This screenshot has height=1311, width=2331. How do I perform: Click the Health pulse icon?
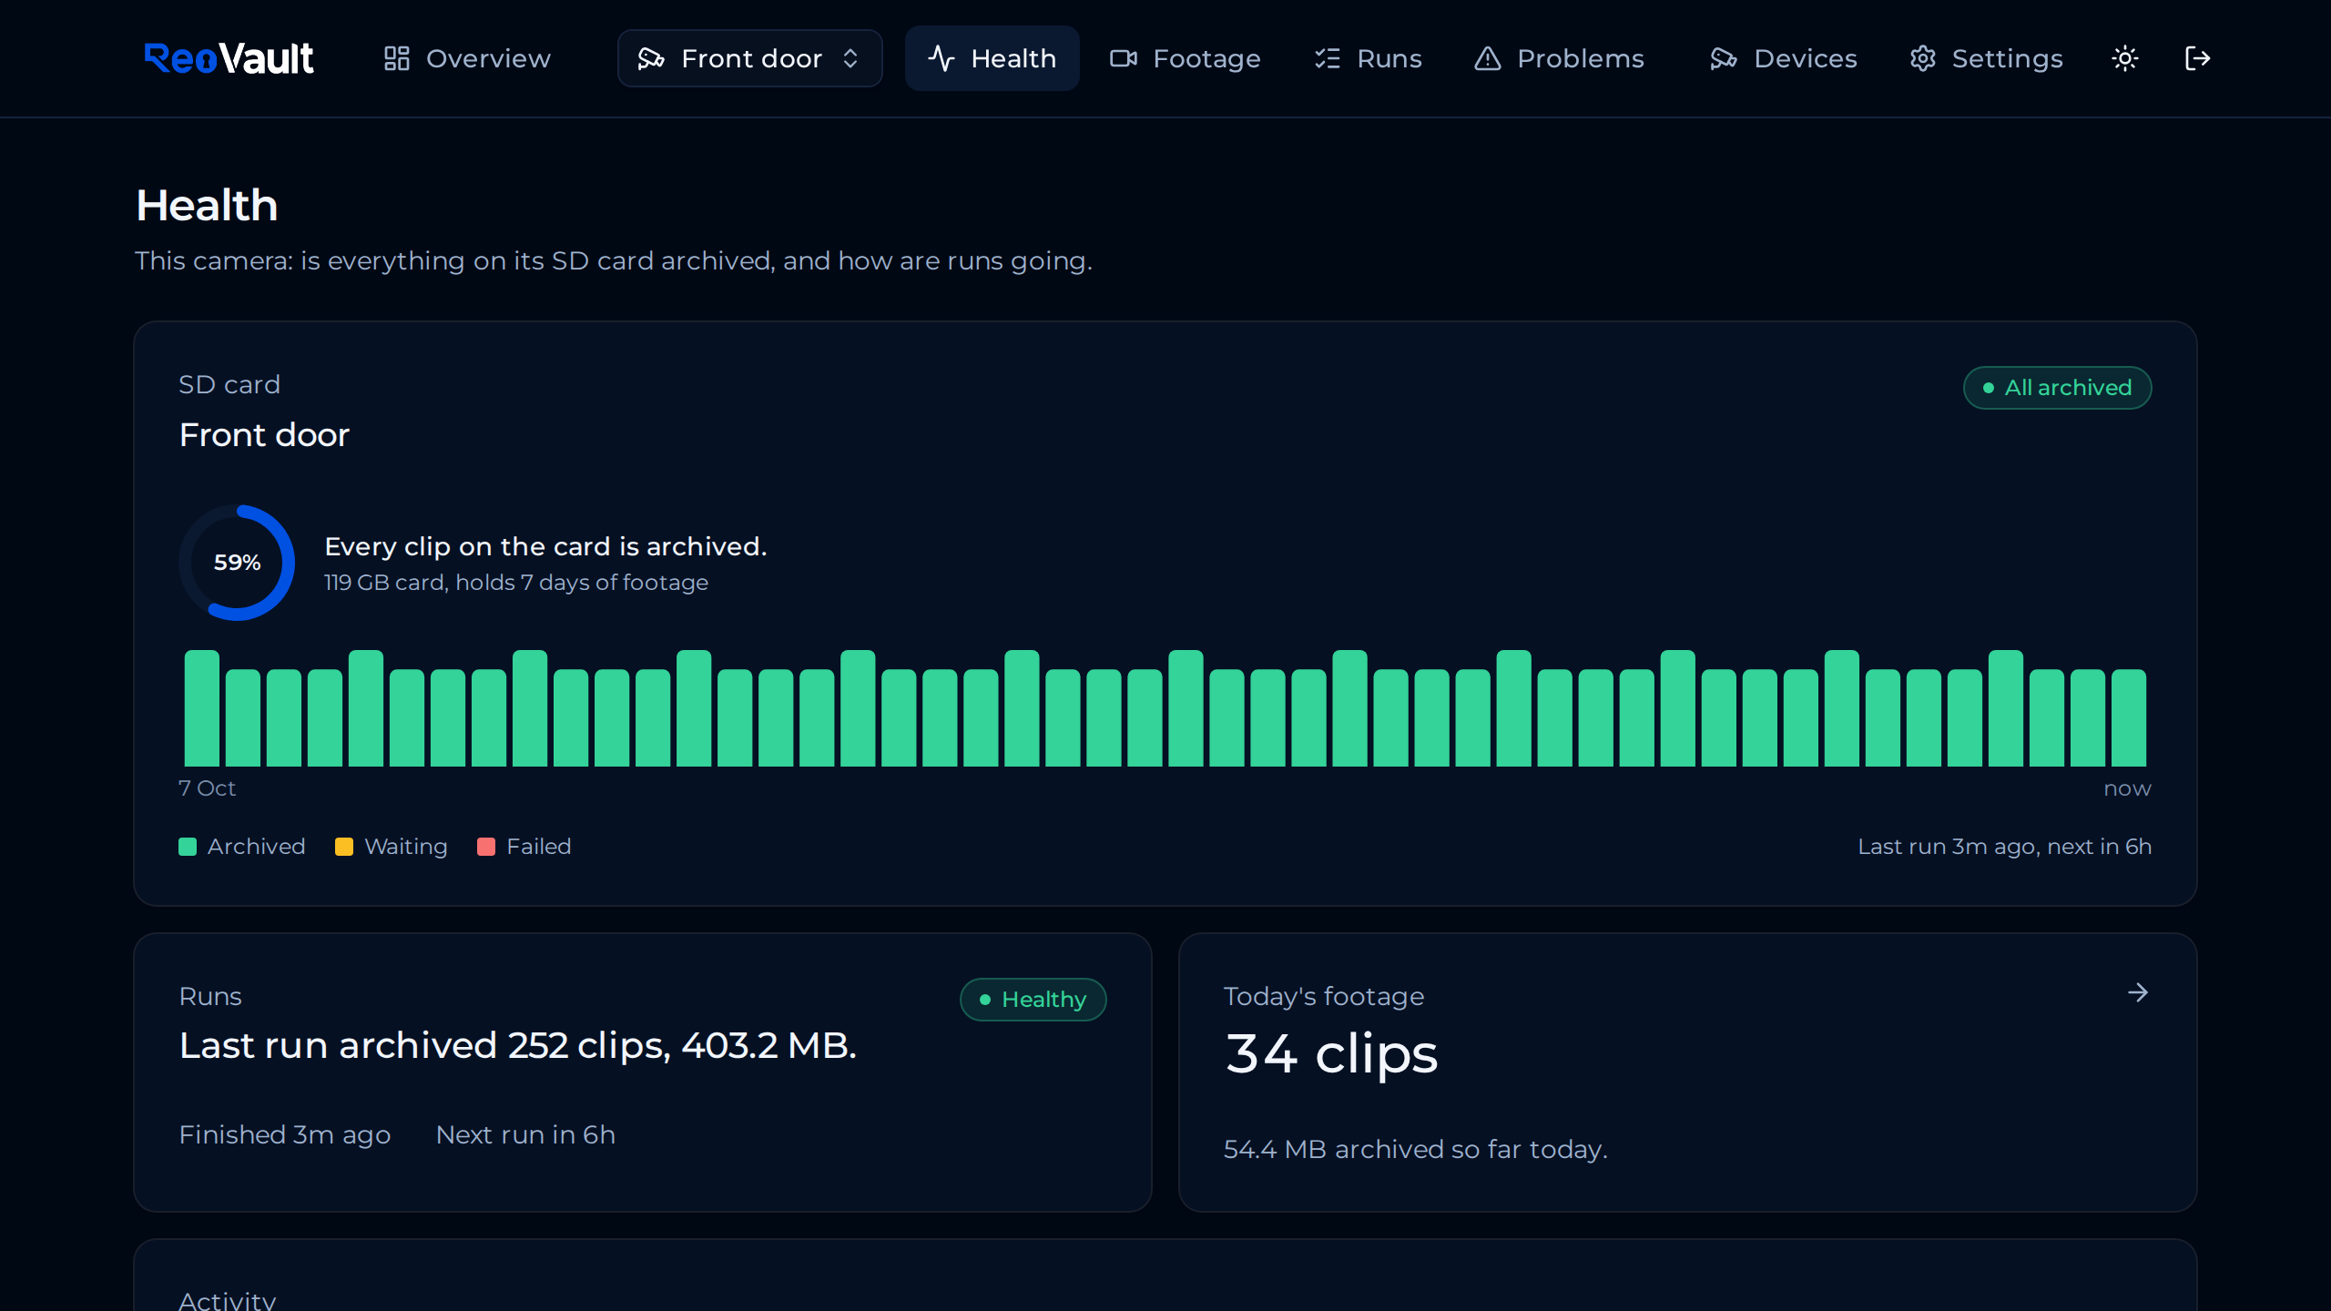pos(942,58)
